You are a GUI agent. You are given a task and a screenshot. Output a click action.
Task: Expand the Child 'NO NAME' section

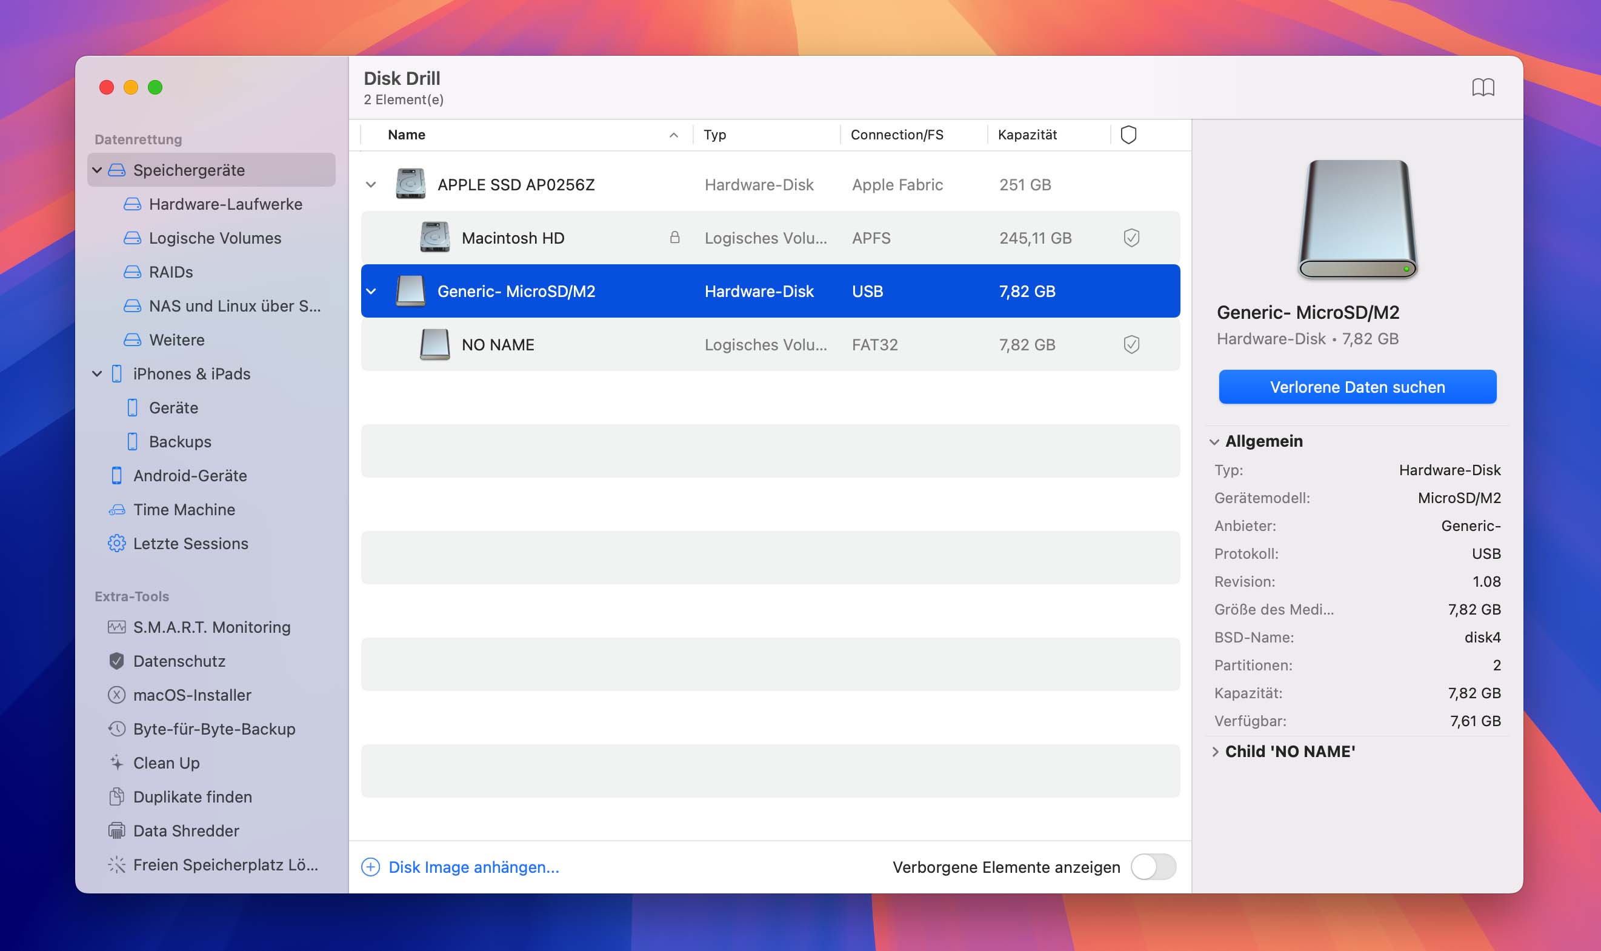point(1217,750)
